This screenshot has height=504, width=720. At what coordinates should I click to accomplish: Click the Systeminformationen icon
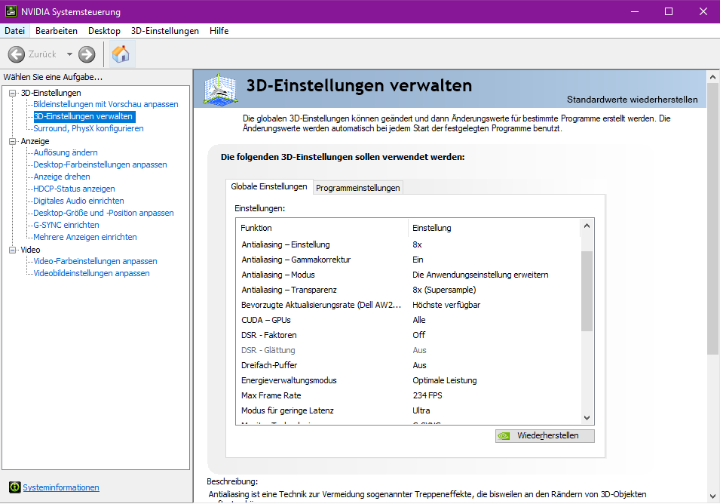[x=14, y=487]
